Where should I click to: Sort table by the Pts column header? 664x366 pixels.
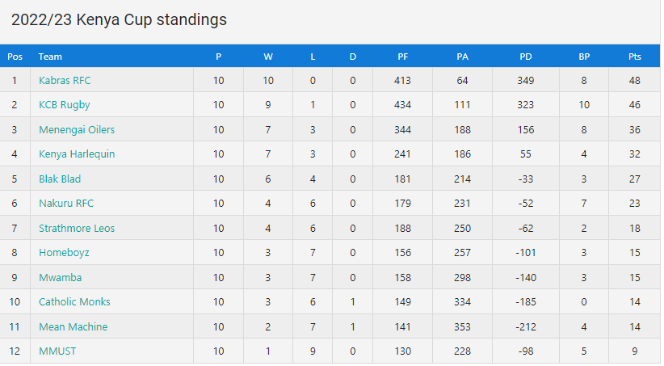click(634, 57)
